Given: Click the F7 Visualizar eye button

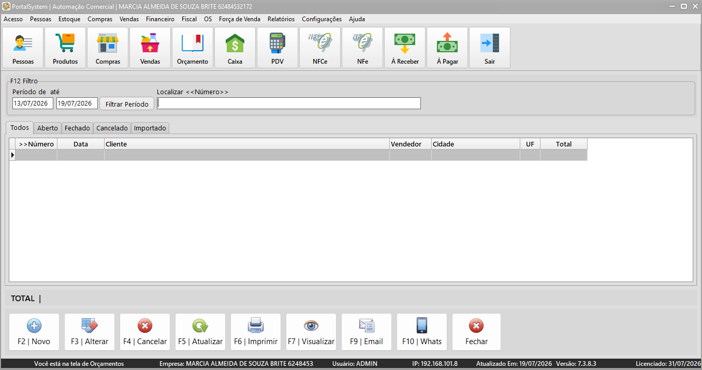Looking at the screenshot, I should (x=311, y=332).
